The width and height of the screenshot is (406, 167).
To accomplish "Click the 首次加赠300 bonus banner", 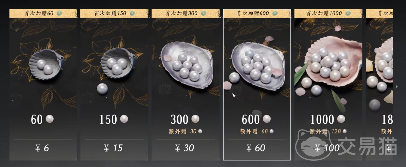I will pyautogui.click(x=186, y=13).
